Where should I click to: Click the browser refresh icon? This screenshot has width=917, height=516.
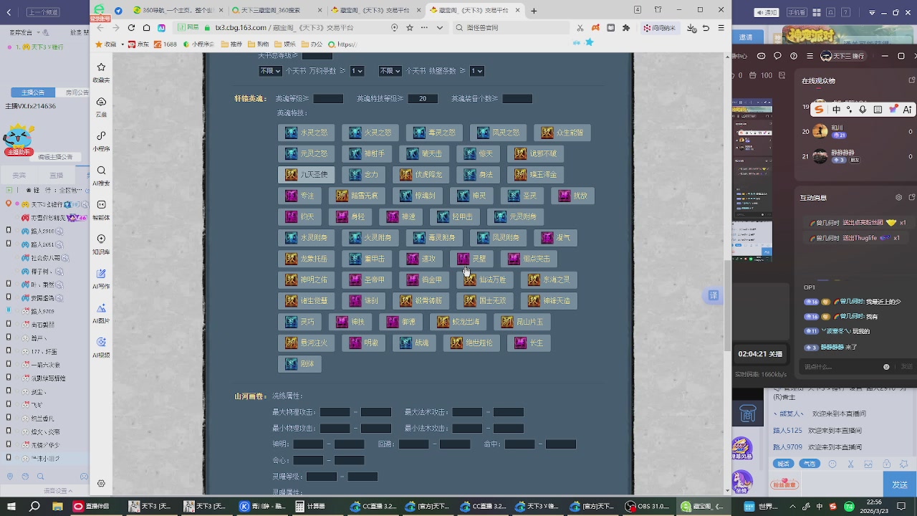coord(131,28)
